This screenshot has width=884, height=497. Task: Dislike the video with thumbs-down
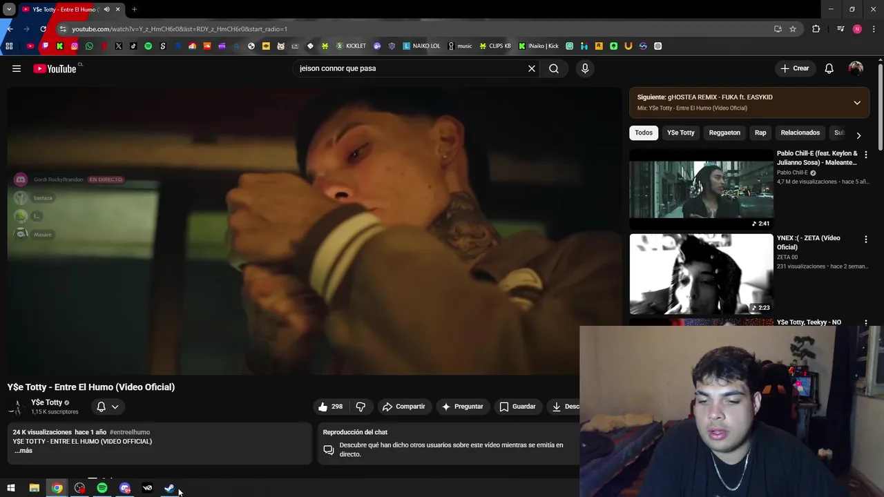[x=361, y=407]
